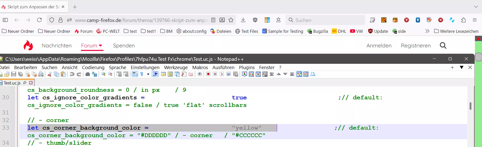Image resolution: width=482 pixels, height=147 pixels.
Task: Click the Anmelden link
Action: coord(379,46)
